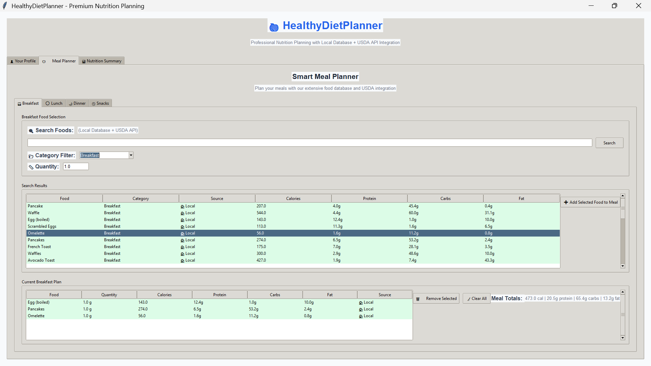Click the chart icon on Nutrition Summary tab
The height and width of the screenshot is (366, 651).
pyautogui.click(x=84, y=61)
